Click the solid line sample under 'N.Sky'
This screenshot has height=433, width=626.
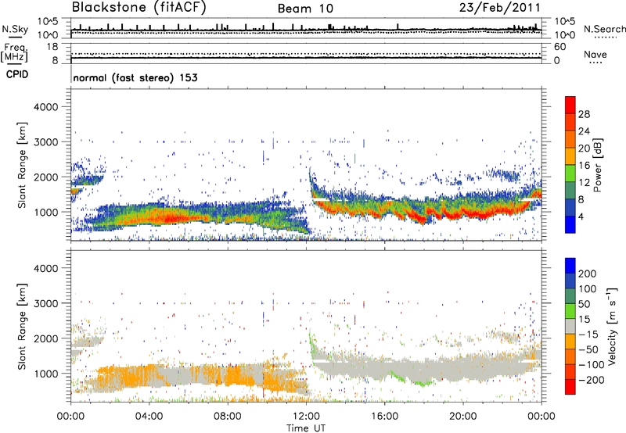[x=15, y=37]
